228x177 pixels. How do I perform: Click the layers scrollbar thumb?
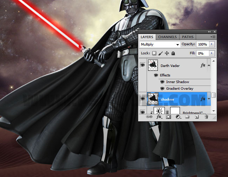point(214,95)
